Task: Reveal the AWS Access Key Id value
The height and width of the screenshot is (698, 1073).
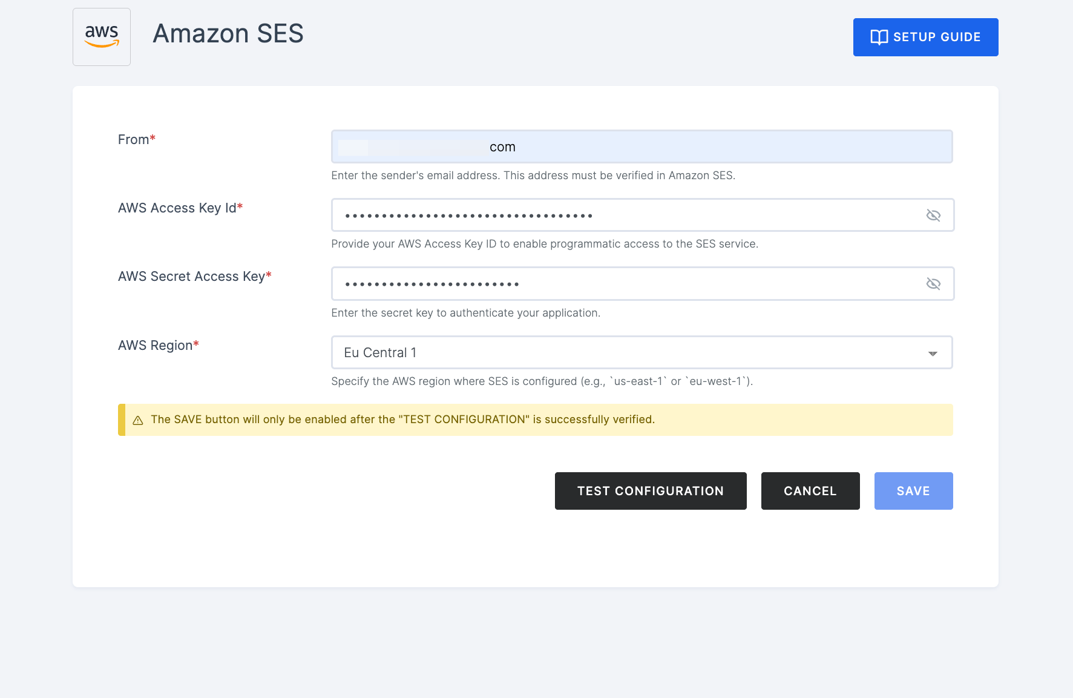Action: (x=933, y=215)
